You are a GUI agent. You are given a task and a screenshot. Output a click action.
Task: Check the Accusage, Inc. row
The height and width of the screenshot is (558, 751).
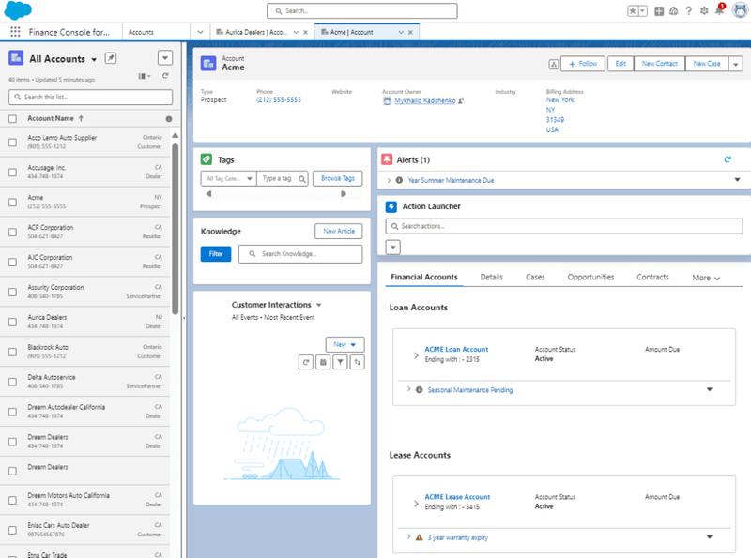pyautogui.click(x=12, y=173)
